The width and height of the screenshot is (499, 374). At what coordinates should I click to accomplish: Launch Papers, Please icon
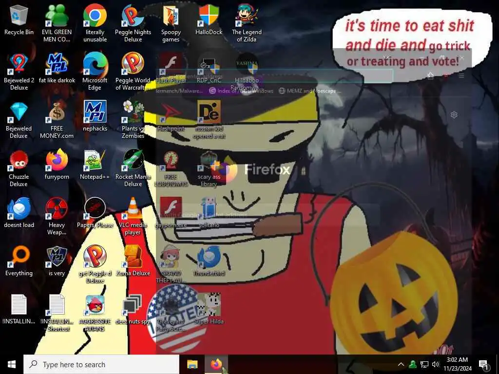point(95,213)
